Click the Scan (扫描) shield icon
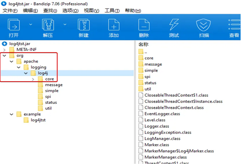Screen dimensions: 241x164 click(x=204, y=26)
